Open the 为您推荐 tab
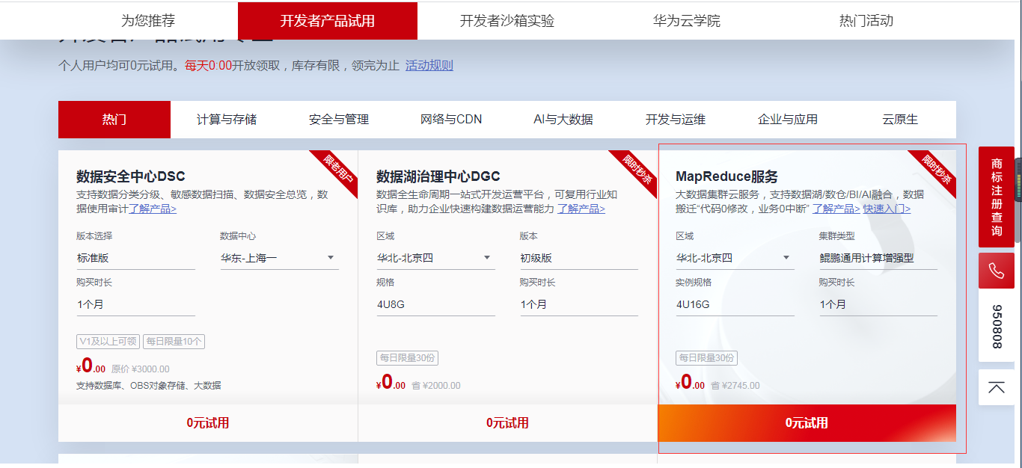Viewport: 1022px width, 468px height. [x=148, y=21]
